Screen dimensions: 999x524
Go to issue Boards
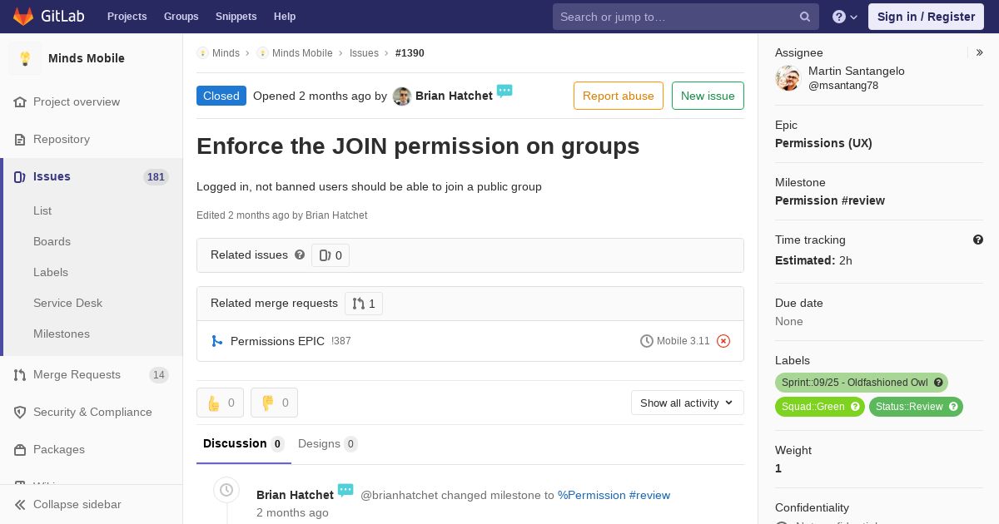(x=52, y=241)
